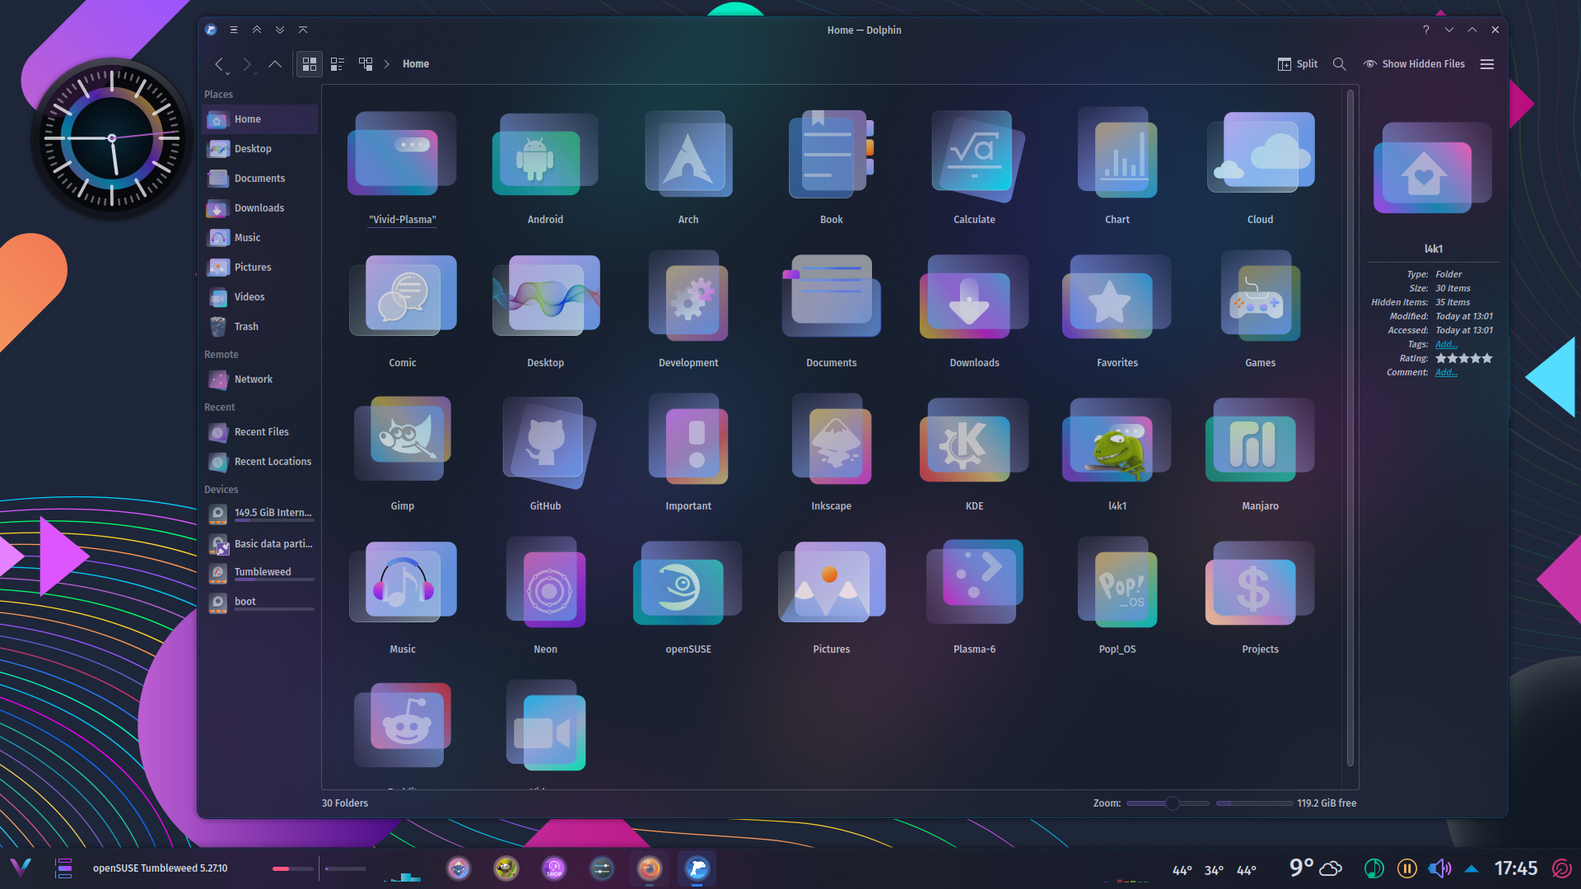Screen dimensions: 1581x889
Task: Open the Plasma-6 folder
Action: point(974,598)
